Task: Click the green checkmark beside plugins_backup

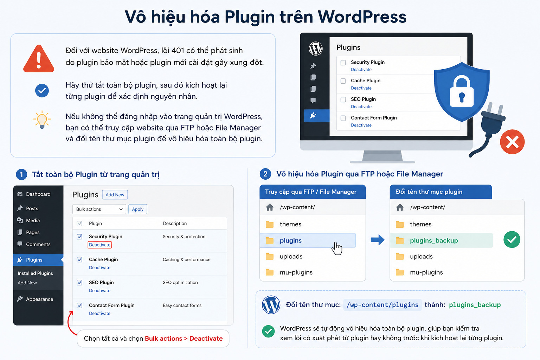Action: [512, 240]
